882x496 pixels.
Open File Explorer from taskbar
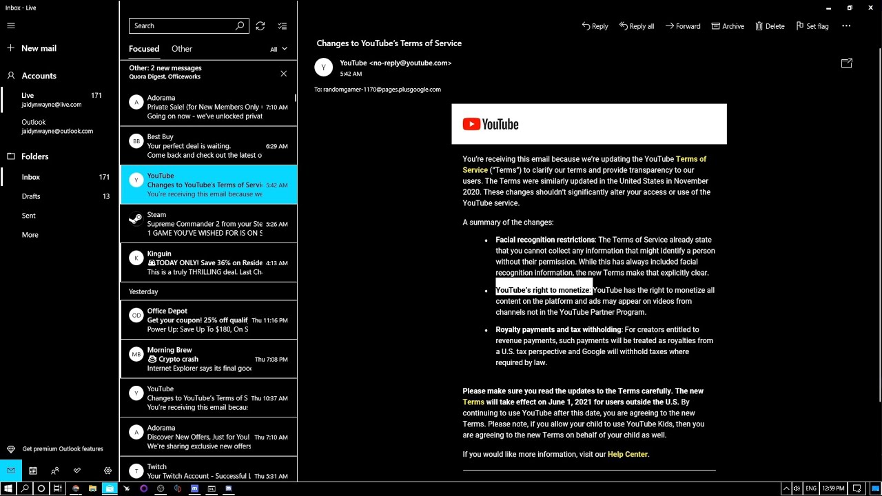point(92,488)
